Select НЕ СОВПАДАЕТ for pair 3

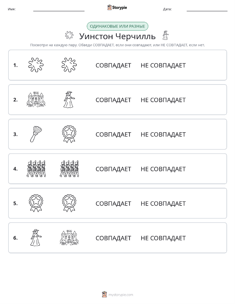163,134
